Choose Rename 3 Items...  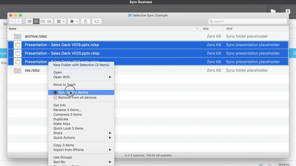tap(81, 110)
